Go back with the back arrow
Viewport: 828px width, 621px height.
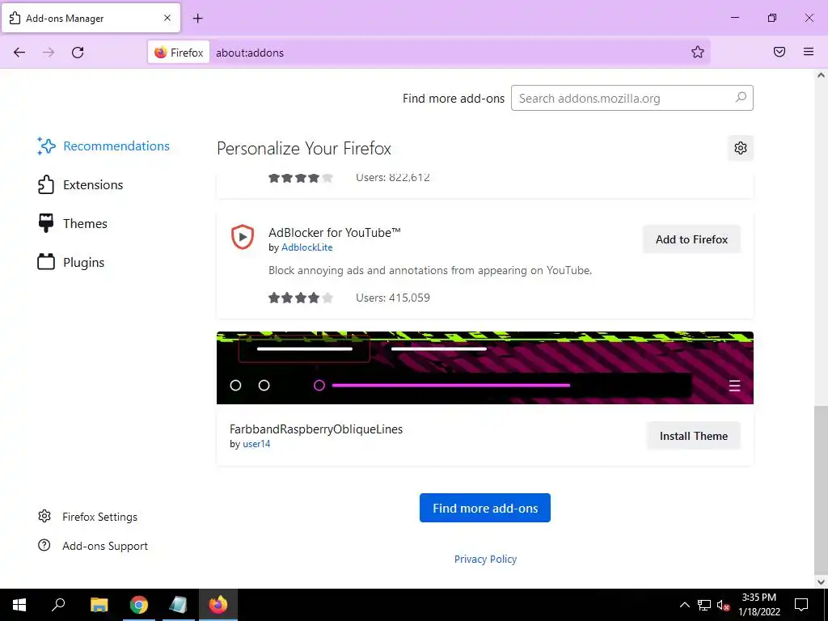19,53
